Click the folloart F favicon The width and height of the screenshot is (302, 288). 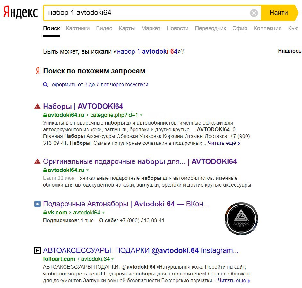pyautogui.click(x=37, y=250)
